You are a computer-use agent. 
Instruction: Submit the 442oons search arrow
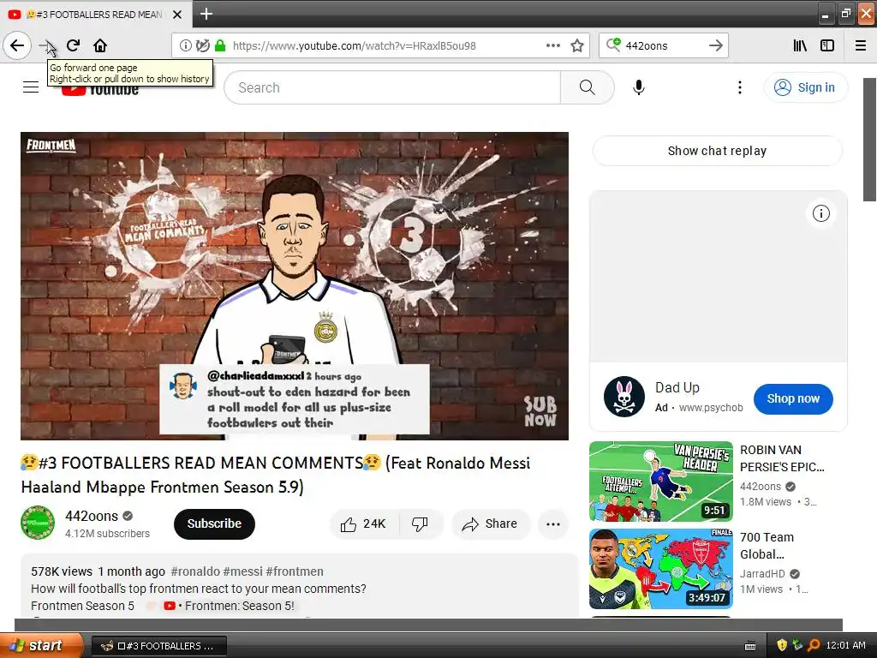coord(715,45)
